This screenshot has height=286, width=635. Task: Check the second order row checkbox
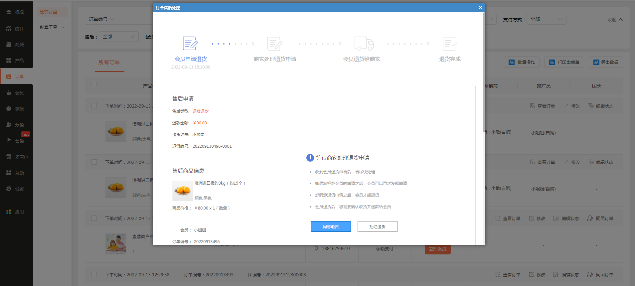point(94,162)
